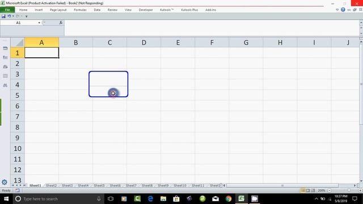This screenshot has height=204, width=363.
Task: Switch to the Insert ribbon tab
Action: pos(39,10)
